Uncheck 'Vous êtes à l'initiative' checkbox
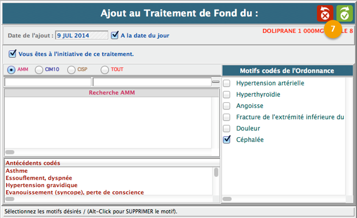This screenshot has height=218, width=357. [x=12, y=53]
